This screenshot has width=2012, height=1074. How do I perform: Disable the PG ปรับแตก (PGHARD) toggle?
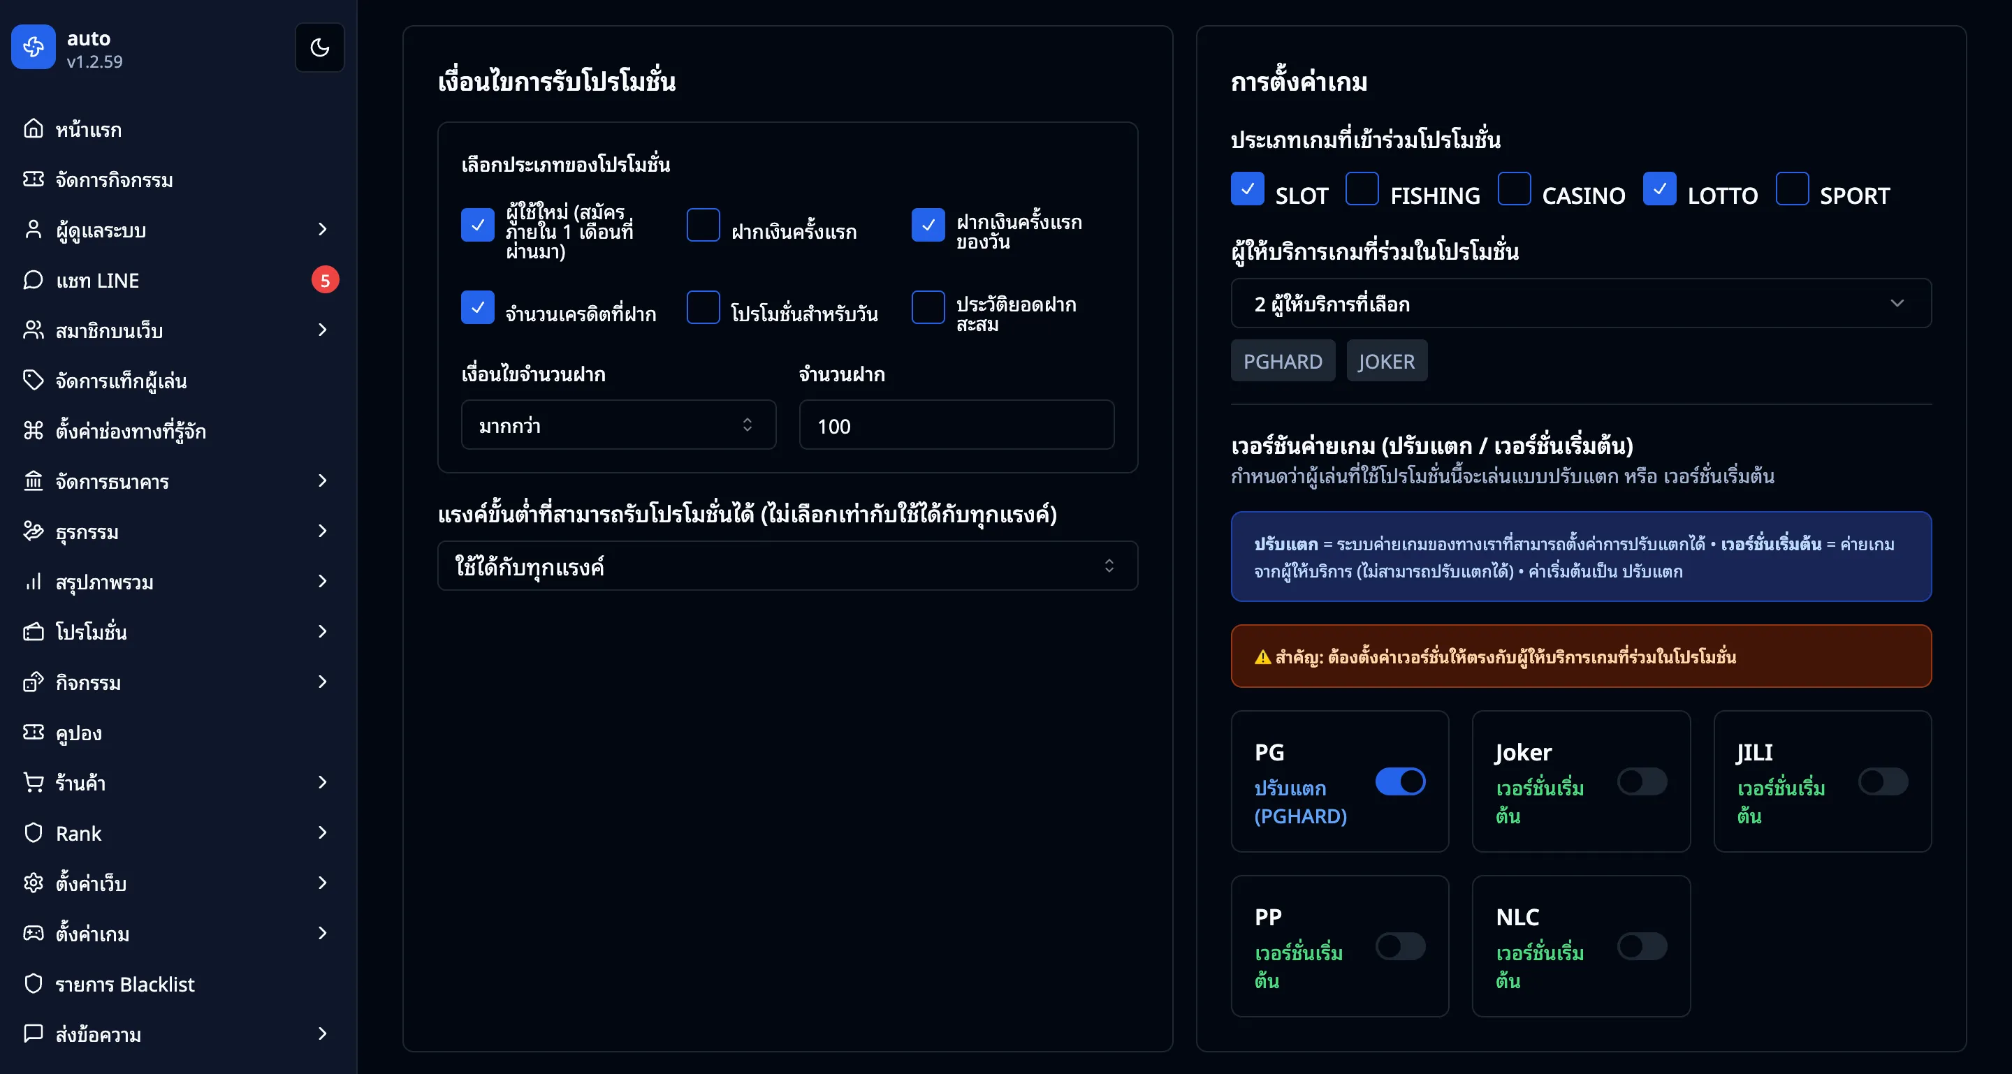(1399, 782)
